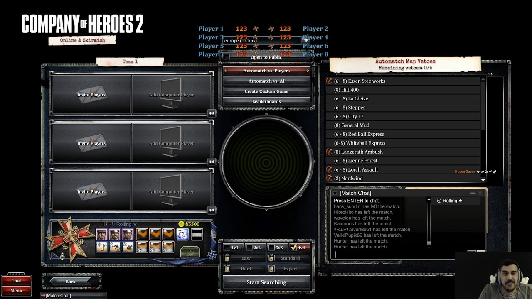Screen dimensions: 532x299
Task: Select the (8) General Mud map row
Action: click(x=403, y=125)
